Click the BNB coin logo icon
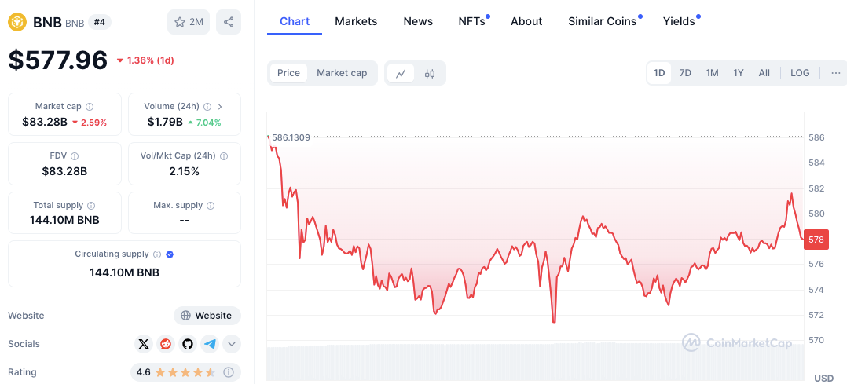 (x=17, y=22)
